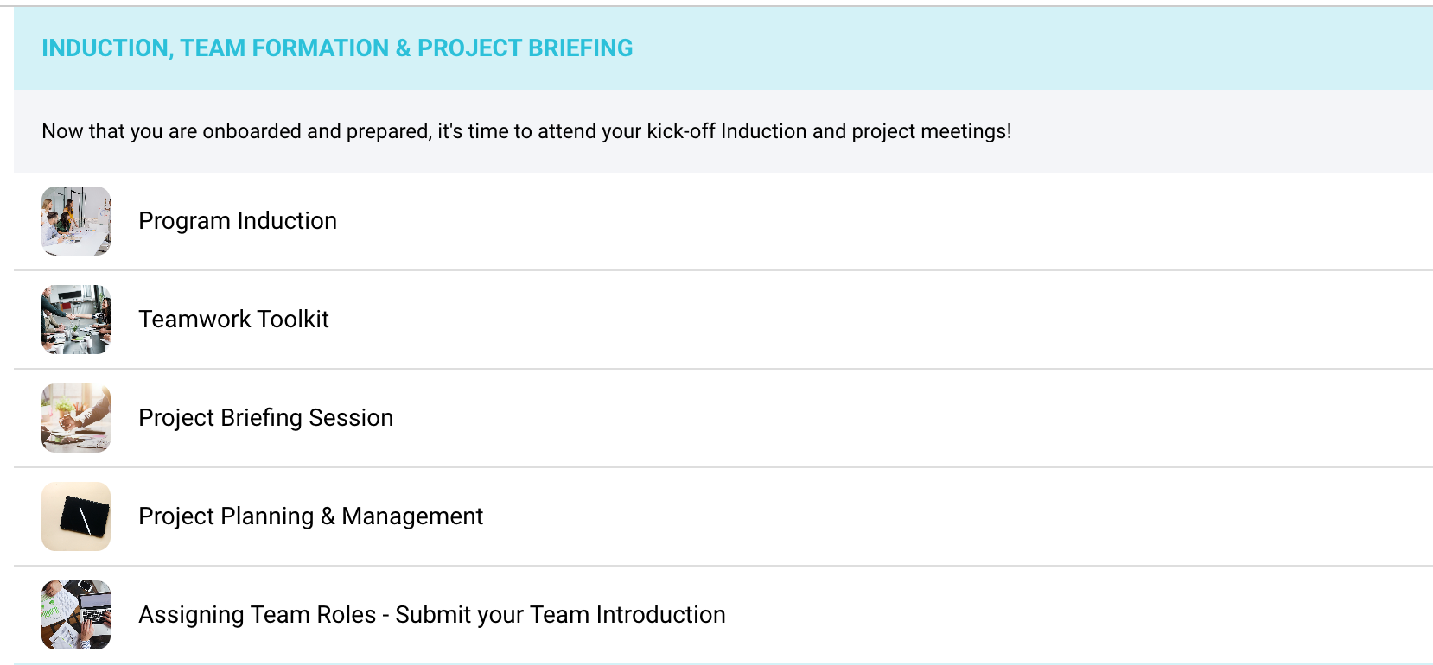The height and width of the screenshot is (665, 1433).
Task: Click 'Submit your Team Introduction' text
Action: 560,615
